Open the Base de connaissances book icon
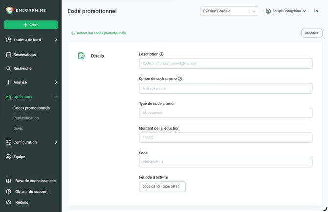Viewport: 328px width, 212px height. coord(9,181)
